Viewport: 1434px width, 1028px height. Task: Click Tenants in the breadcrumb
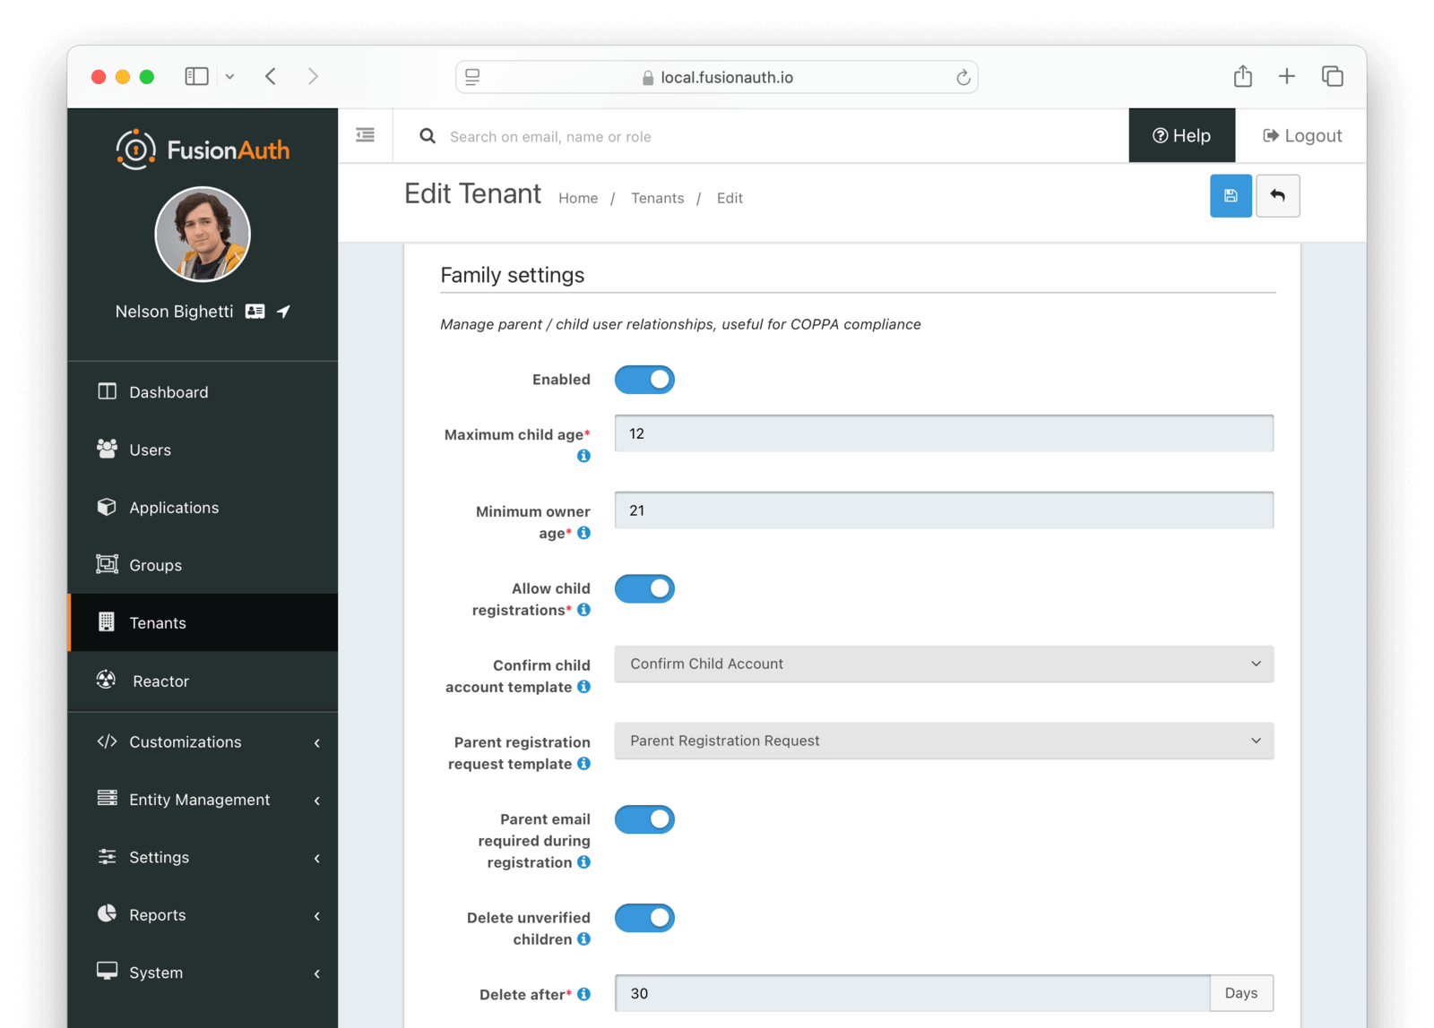657,199
